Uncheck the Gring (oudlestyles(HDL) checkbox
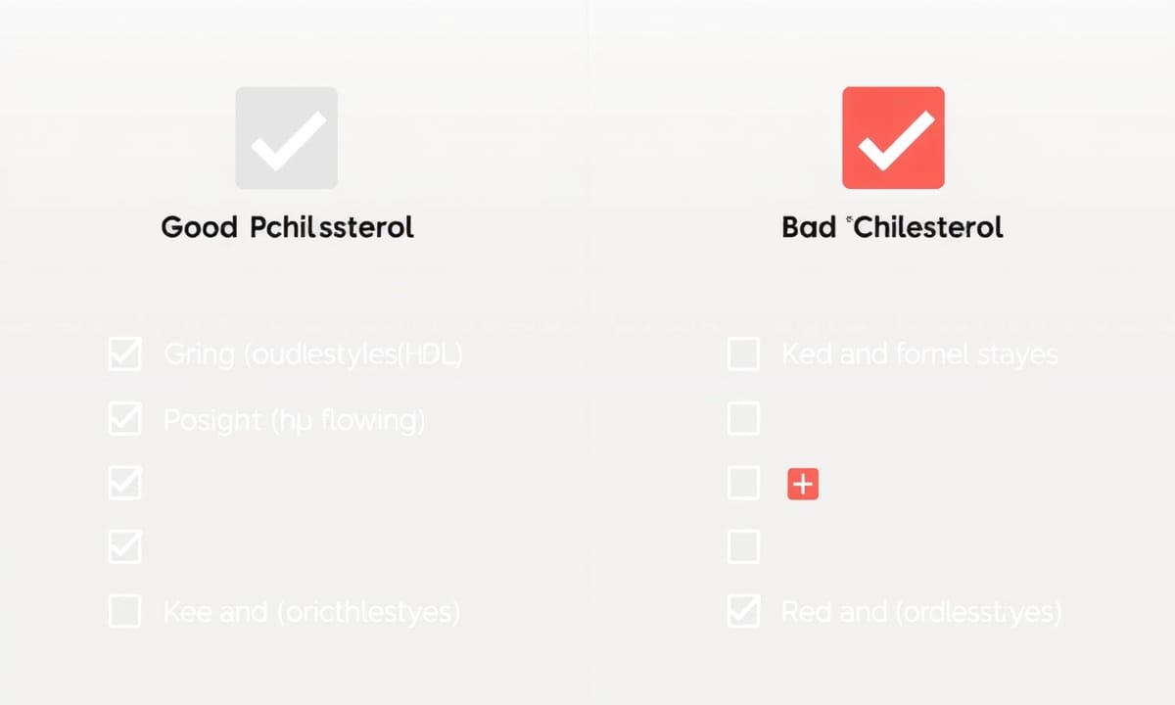The height and width of the screenshot is (705, 1175). [x=124, y=354]
